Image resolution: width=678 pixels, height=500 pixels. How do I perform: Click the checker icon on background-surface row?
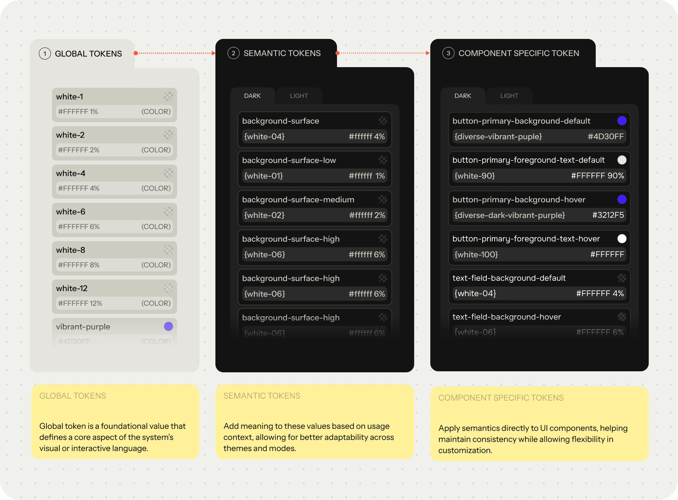pyautogui.click(x=383, y=121)
